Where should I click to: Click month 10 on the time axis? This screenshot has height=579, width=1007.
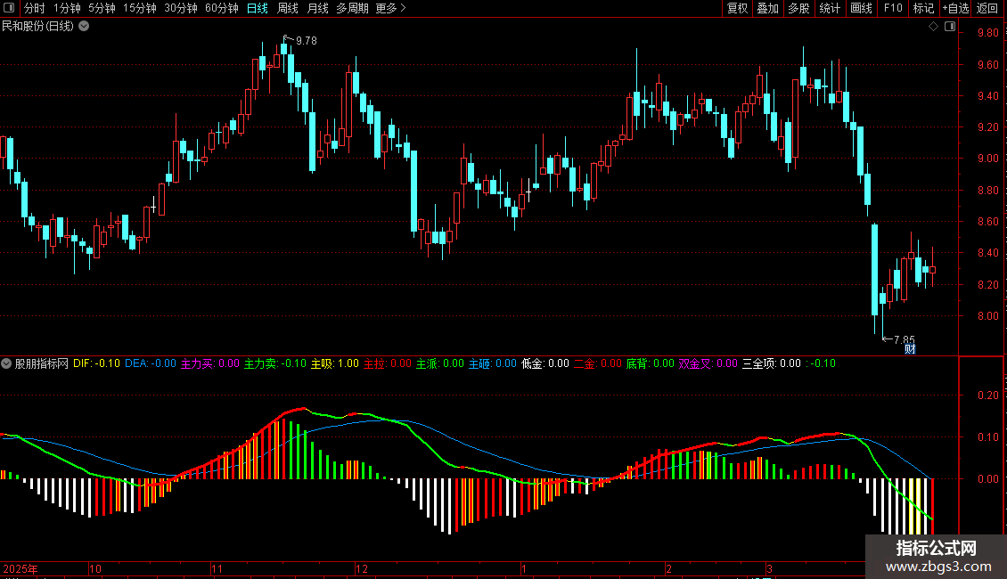click(x=95, y=568)
